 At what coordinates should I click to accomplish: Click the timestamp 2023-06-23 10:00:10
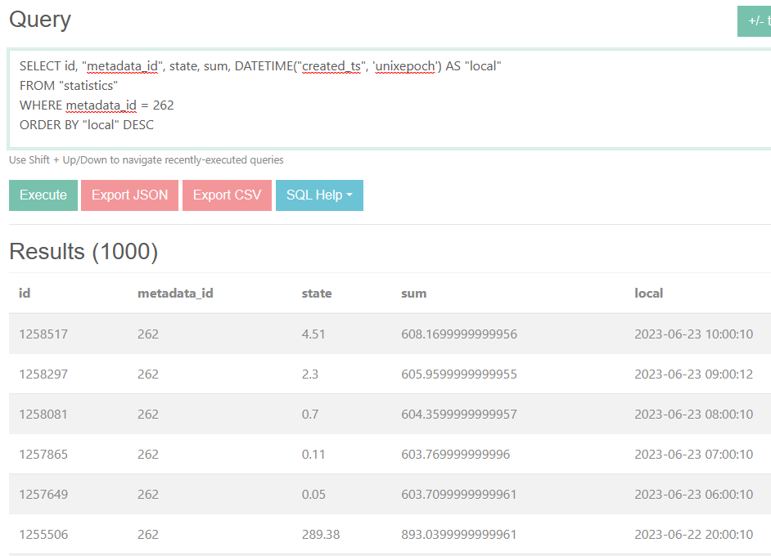point(694,334)
